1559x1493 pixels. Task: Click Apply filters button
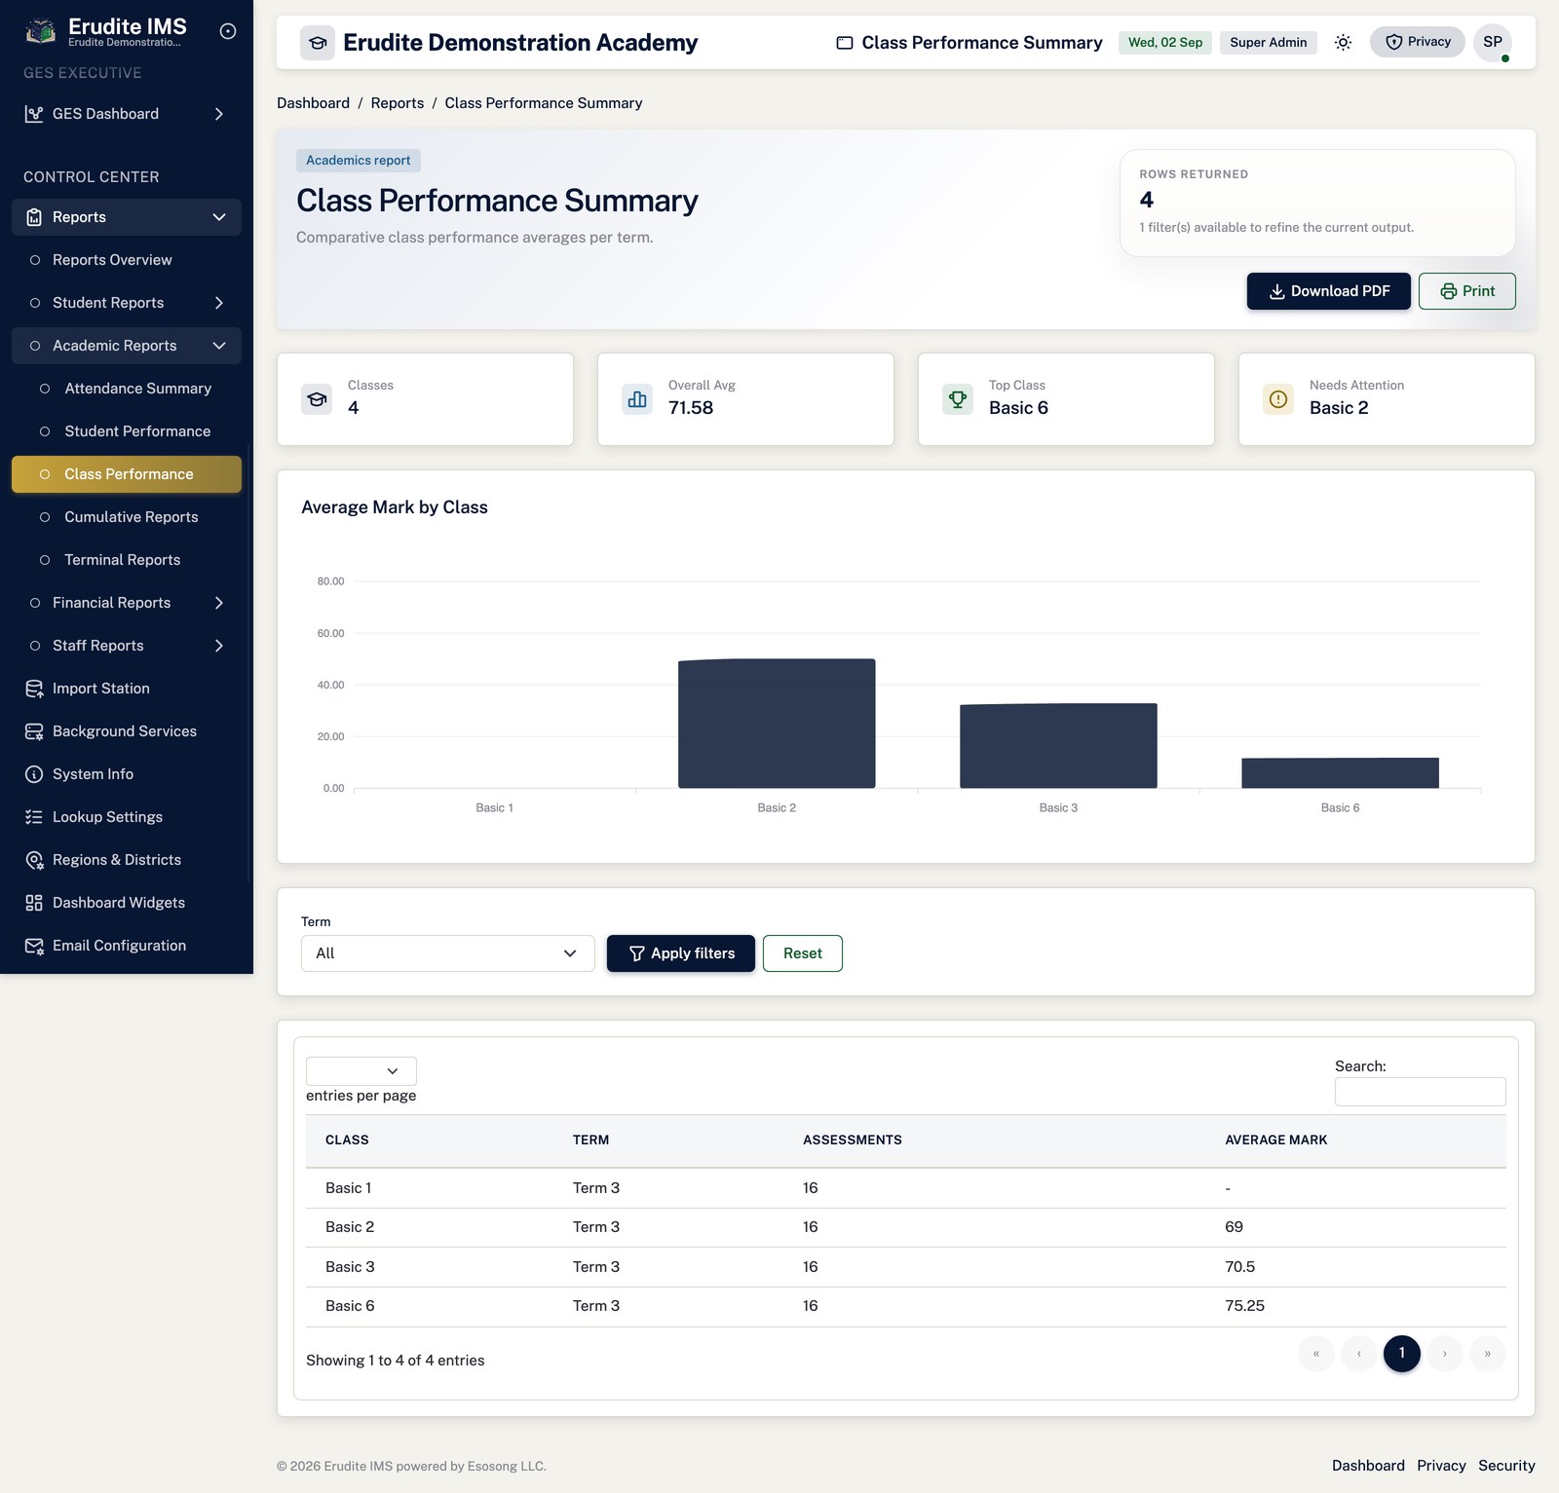681,953
